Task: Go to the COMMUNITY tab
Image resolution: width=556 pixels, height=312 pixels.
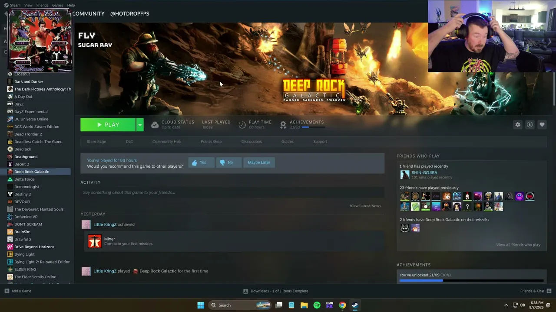Action: (x=89, y=13)
